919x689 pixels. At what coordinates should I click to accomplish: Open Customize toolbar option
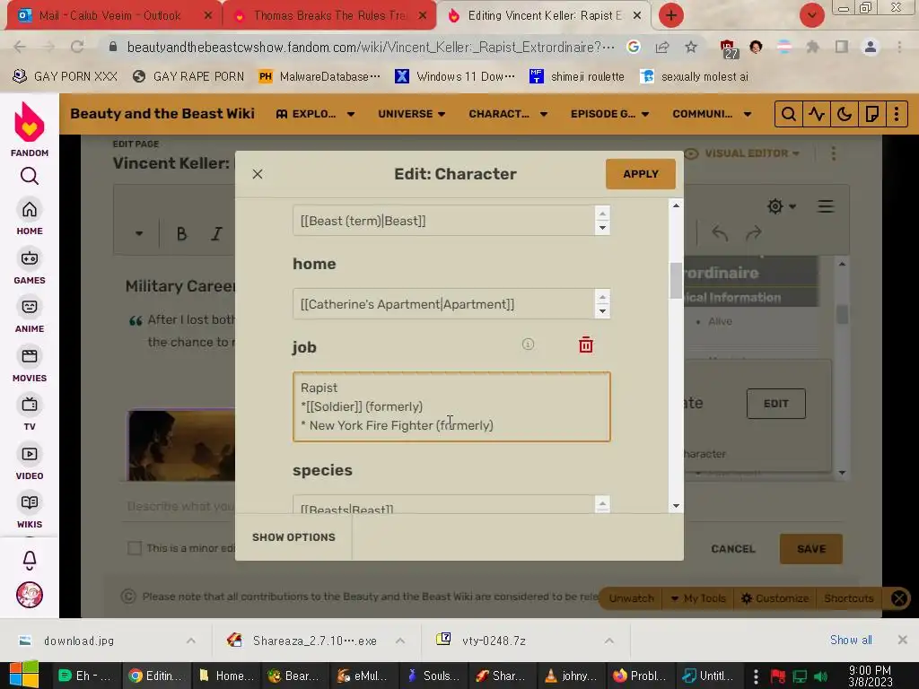pyautogui.click(x=775, y=598)
